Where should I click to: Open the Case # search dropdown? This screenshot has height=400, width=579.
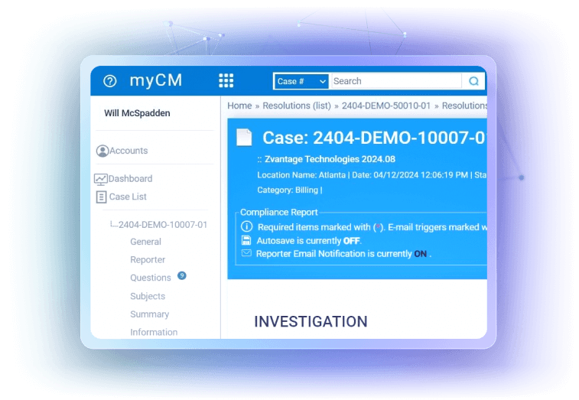click(x=301, y=81)
